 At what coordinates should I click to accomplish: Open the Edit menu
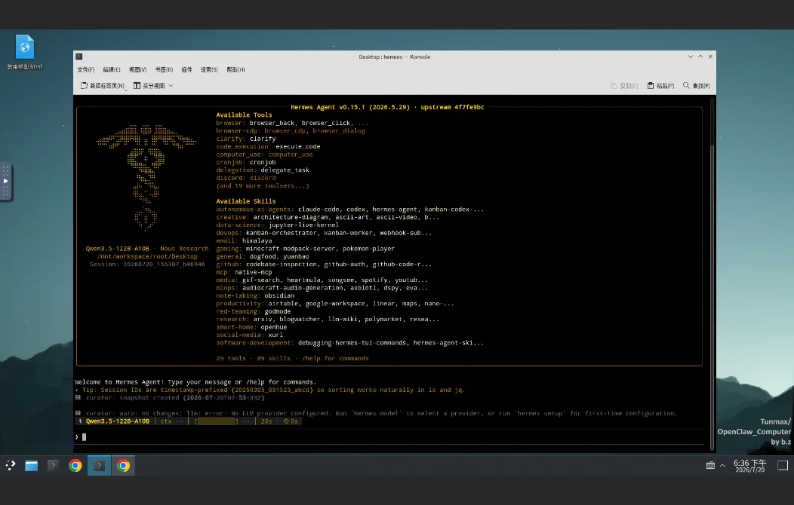112,70
